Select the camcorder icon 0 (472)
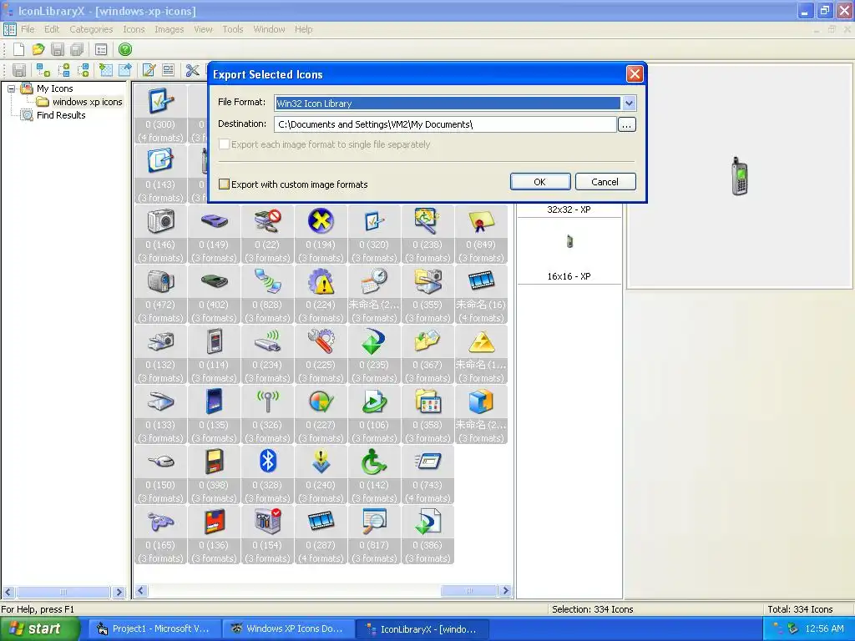Screen dimensions: 855x641 coord(161,295)
